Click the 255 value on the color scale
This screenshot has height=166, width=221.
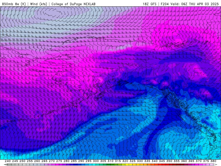point(30,161)
